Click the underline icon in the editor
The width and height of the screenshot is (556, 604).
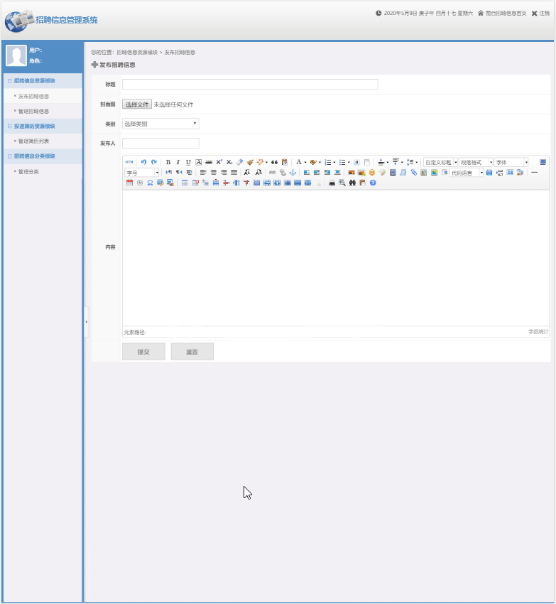pos(188,162)
